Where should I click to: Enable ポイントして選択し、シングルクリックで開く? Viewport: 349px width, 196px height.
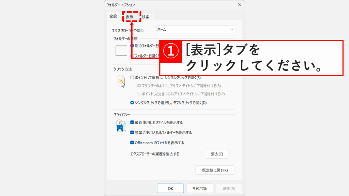(x=133, y=77)
